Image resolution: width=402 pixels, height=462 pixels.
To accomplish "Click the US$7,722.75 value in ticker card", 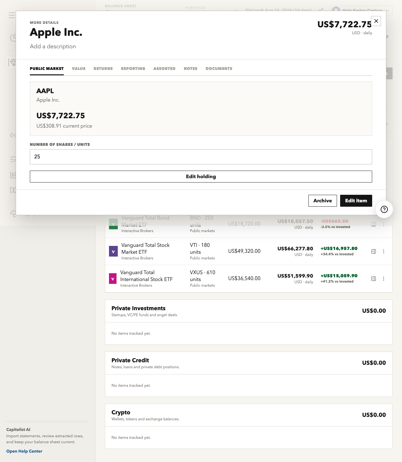I will pyautogui.click(x=61, y=116).
